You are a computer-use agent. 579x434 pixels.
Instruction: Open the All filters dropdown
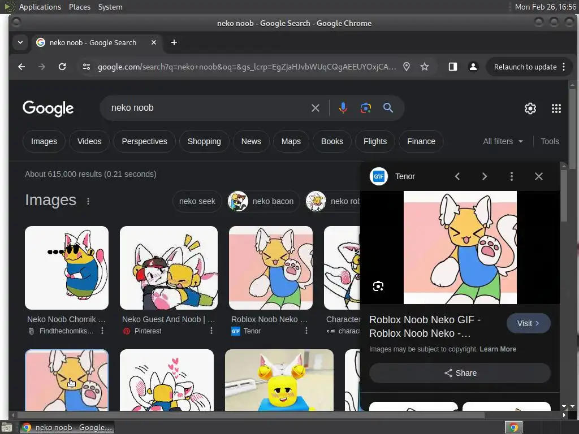[503, 141]
